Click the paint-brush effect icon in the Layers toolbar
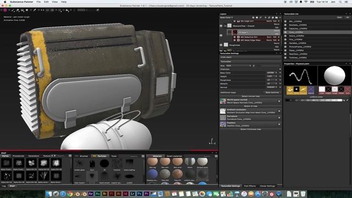352x198 pixels. (261, 18)
